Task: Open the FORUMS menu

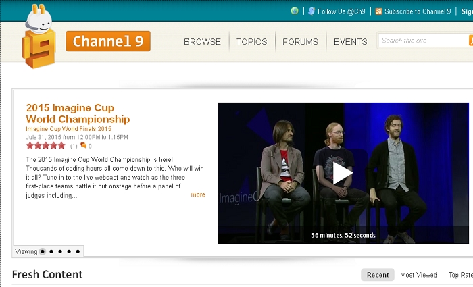Action: pos(300,42)
